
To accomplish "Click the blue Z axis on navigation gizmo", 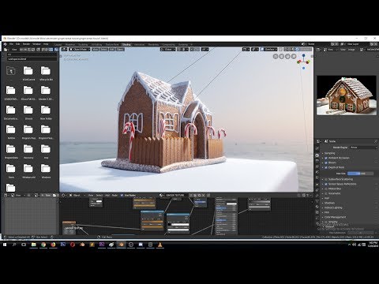I will tap(303, 56).
